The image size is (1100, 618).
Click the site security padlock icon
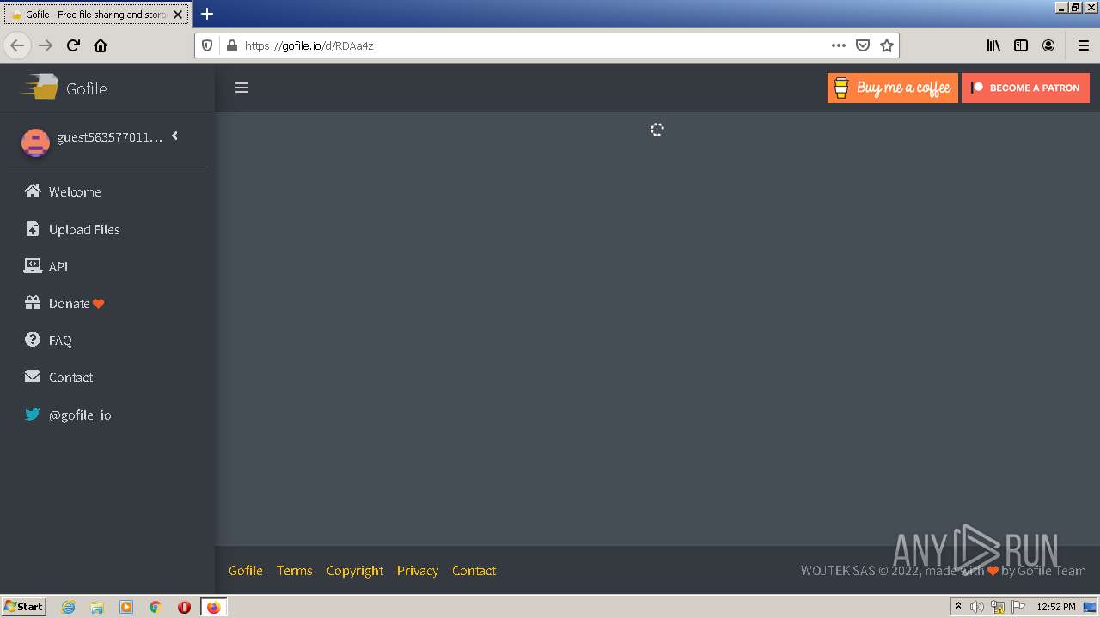pos(231,45)
